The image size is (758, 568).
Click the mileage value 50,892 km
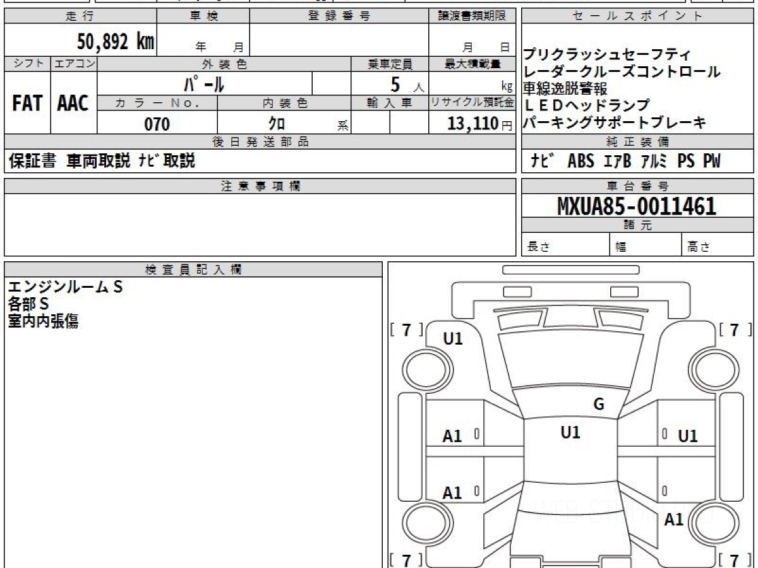tap(116, 42)
